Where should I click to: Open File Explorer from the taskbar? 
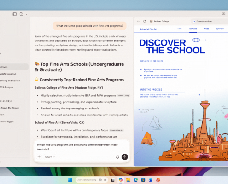(128, 180)
